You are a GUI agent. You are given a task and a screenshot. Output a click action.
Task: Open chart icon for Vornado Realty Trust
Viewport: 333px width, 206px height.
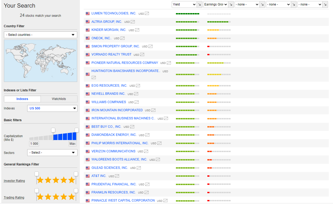pyautogui.click(x=142, y=54)
